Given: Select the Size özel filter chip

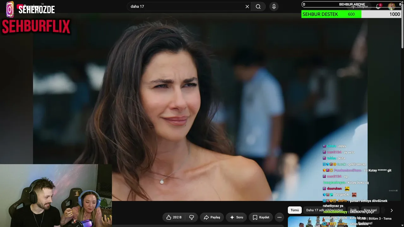Looking at the screenshot, I should coord(370,210).
